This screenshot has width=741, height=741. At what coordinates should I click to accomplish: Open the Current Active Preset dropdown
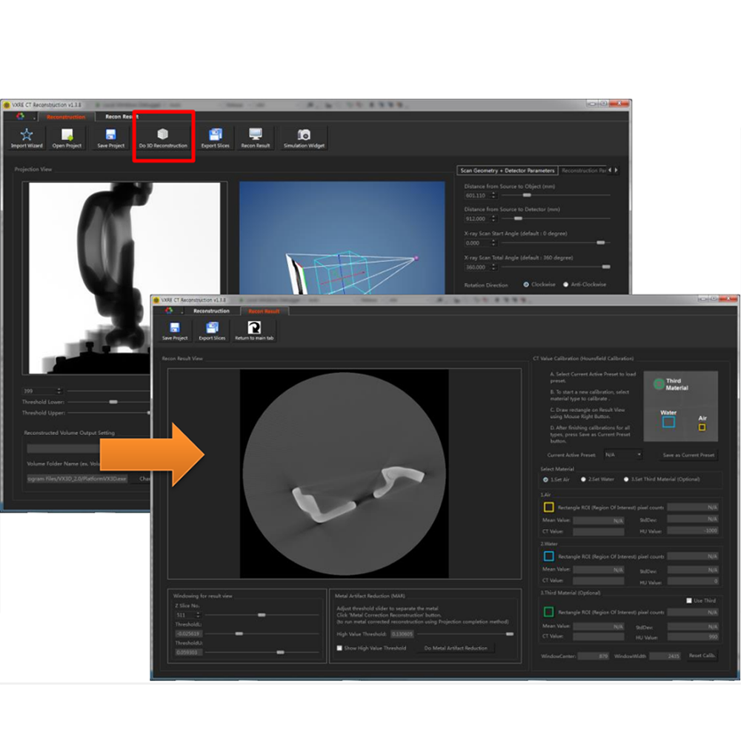point(622,455)
